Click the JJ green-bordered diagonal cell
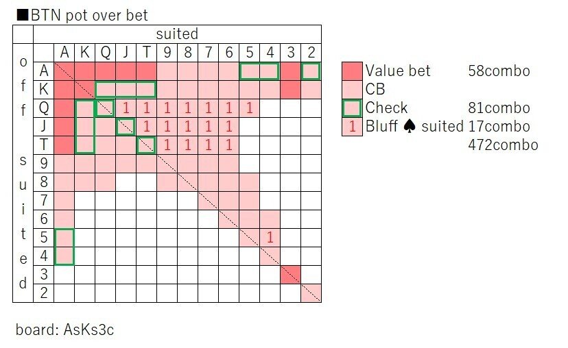 [x=126, y=127]
